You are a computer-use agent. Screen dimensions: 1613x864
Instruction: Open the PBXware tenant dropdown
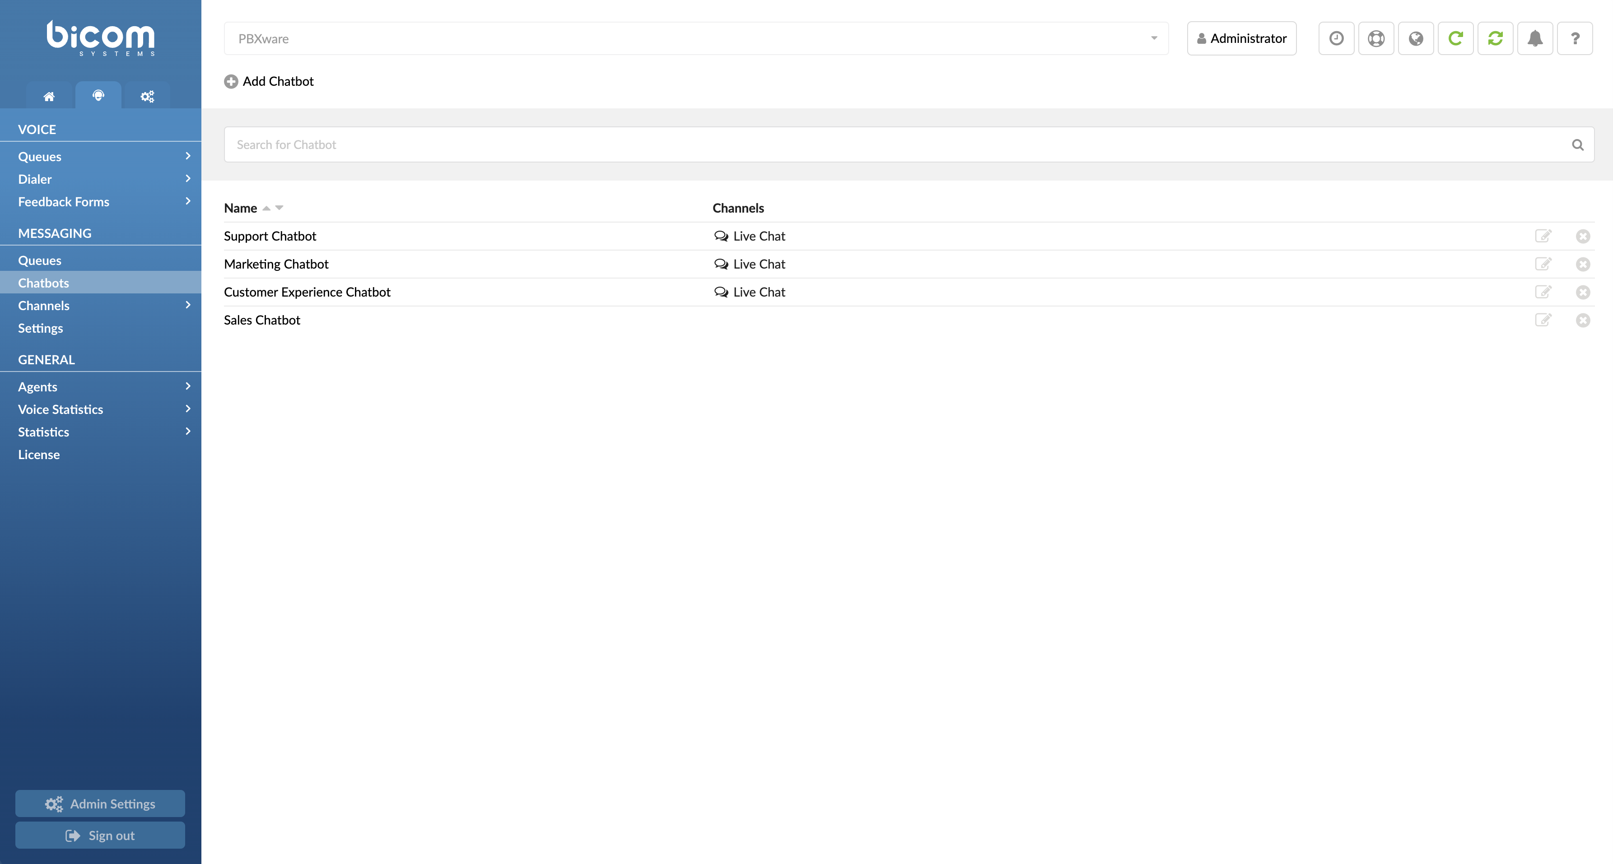(x=696, y=39)
